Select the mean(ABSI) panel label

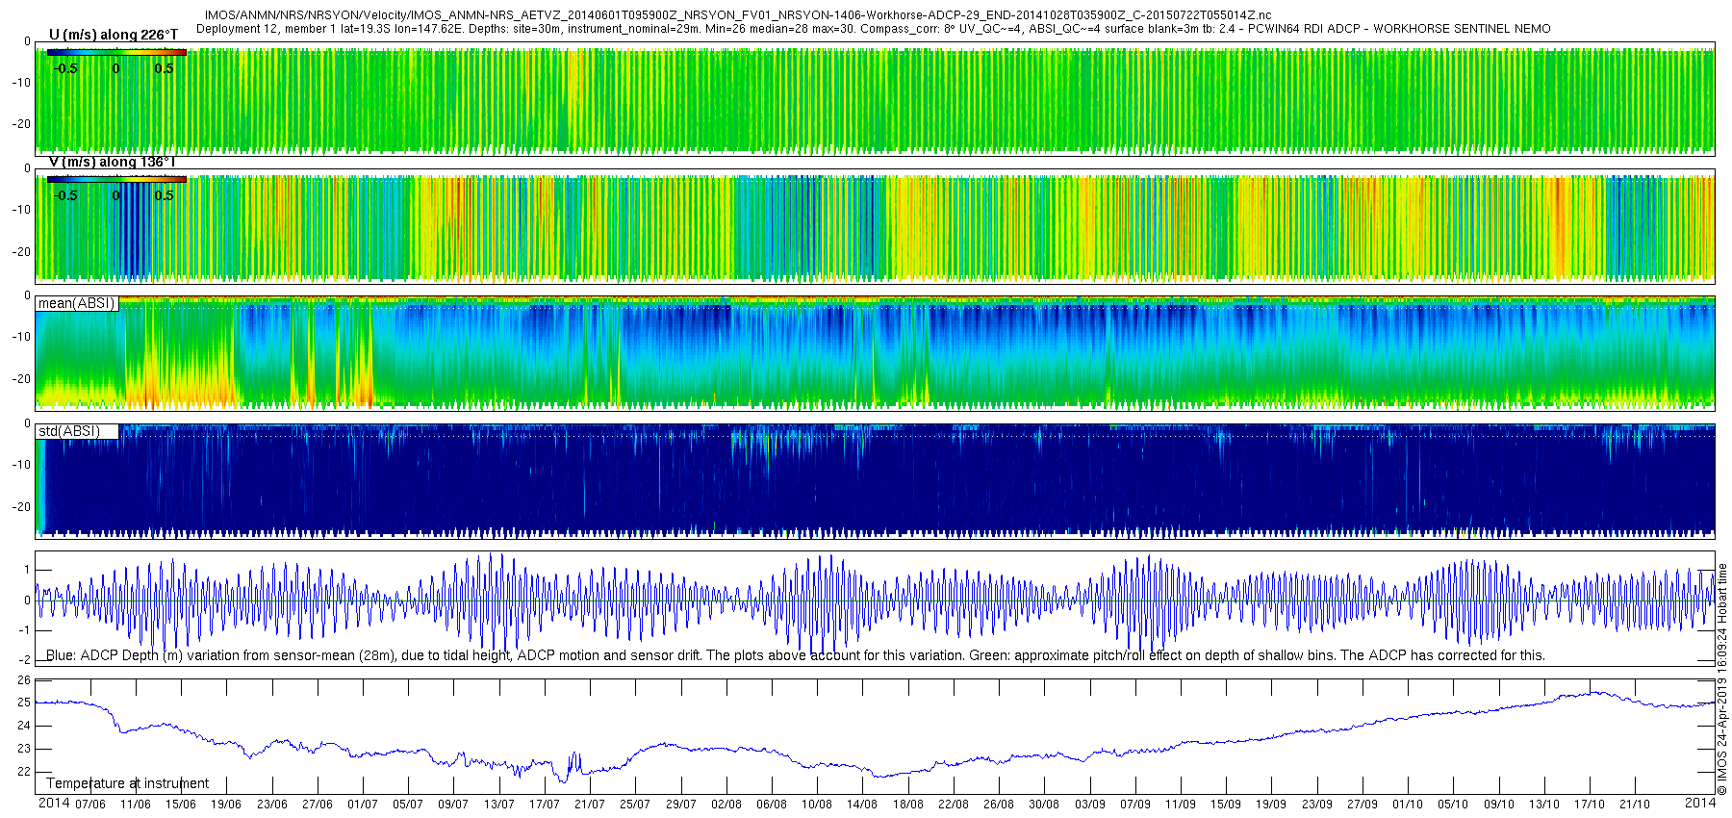[x=76, y=303]
